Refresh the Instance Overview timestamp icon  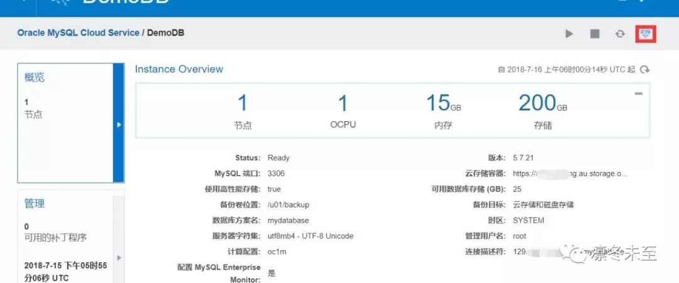[645, 70]
